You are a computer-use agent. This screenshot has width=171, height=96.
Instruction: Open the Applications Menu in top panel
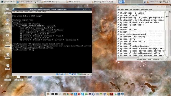pyautogui.click(x=8, y=2)
